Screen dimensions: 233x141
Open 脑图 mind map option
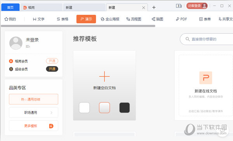click(158, 19)
